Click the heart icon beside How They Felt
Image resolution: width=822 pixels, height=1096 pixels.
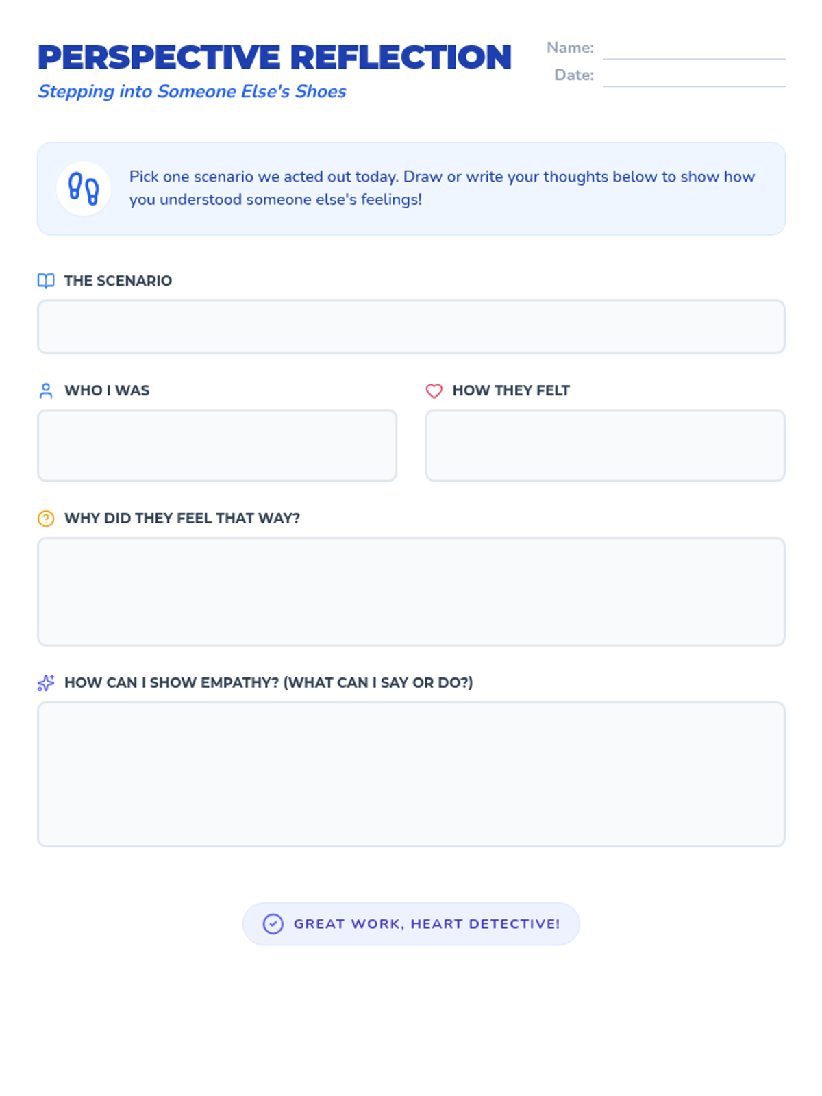click(x=434, y=390)
